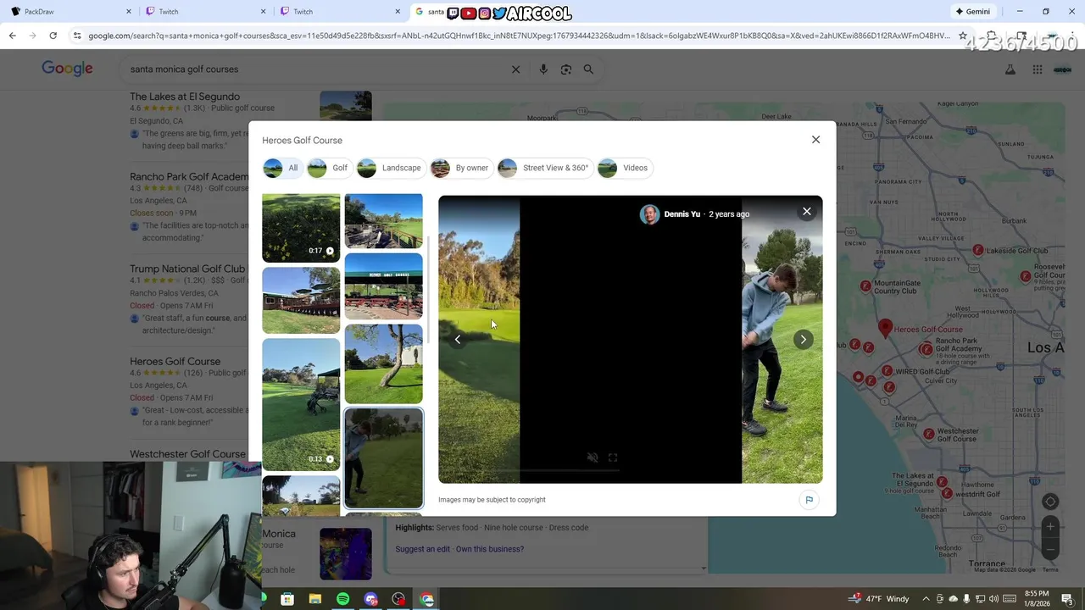The height and width of the screenshot is (610, 1085).
Task: Select the All photos filter
Action: [x=281, y=168]
